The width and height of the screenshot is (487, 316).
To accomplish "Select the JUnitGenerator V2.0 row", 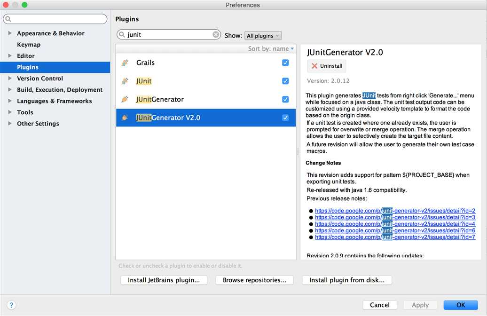I will (x=206, y=118).
